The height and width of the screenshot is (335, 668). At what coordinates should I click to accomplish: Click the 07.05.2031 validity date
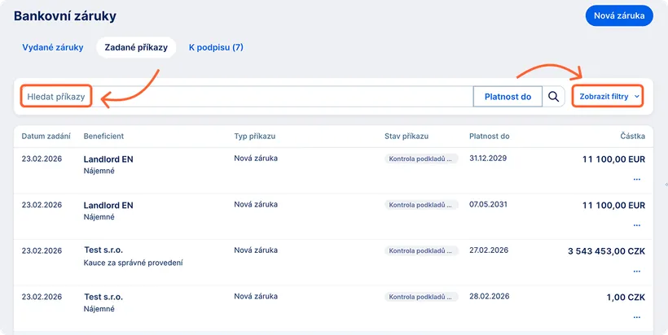pyautogui.click(x=488, y=204)
